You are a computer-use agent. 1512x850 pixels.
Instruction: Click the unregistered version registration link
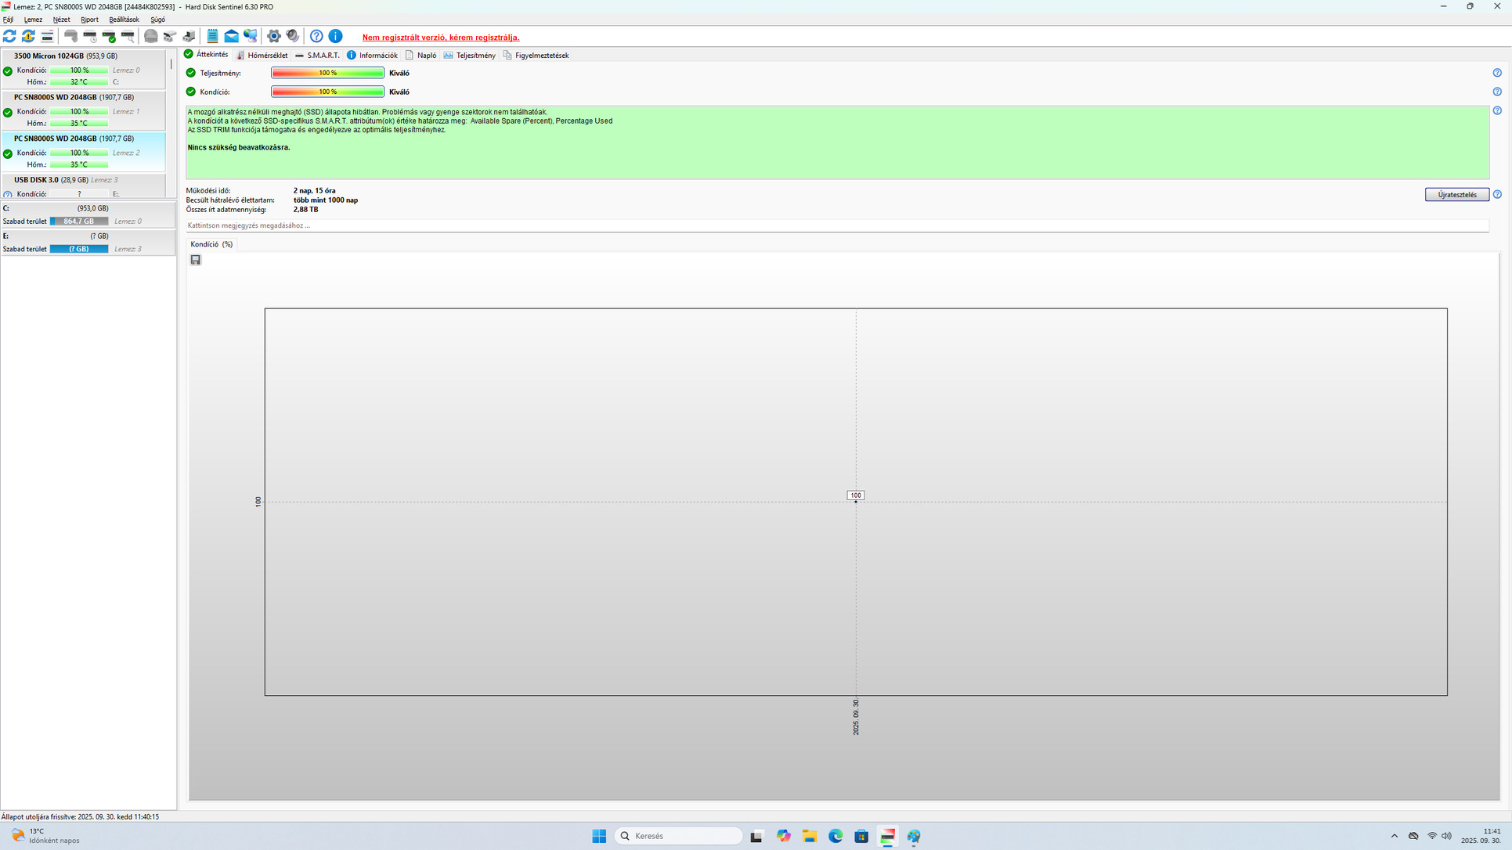[x=440, y=38]
